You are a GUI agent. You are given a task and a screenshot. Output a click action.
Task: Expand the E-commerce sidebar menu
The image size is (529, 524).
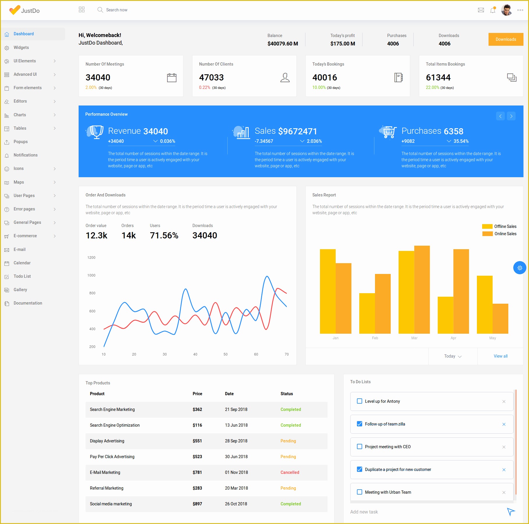[33, 236]
